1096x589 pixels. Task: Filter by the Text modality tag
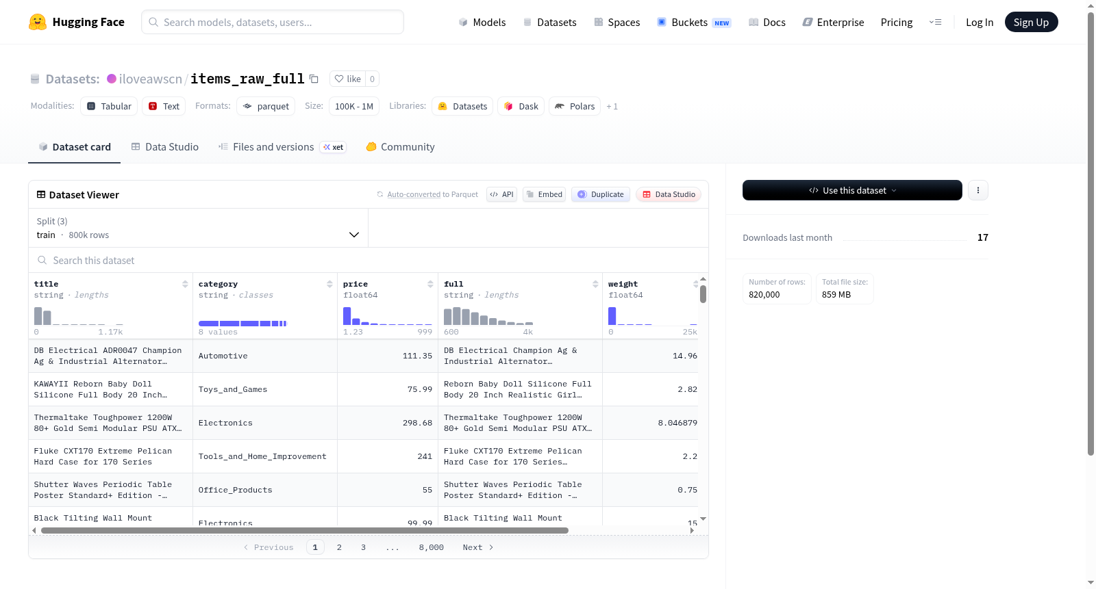(164, 106)
